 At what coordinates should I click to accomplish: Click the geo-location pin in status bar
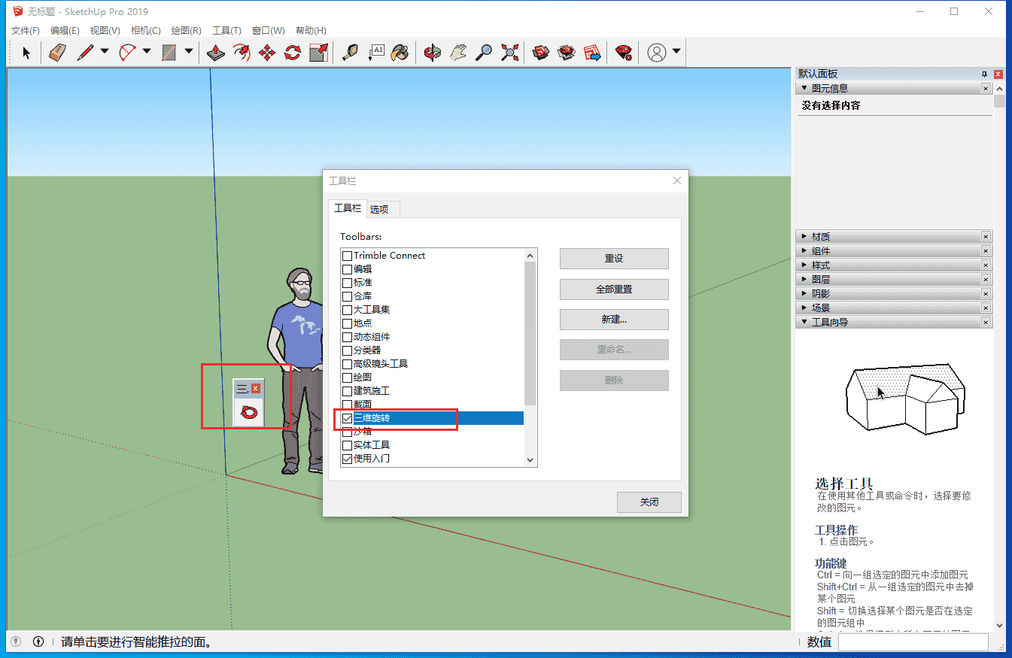pyautogui.click(x=16, y=641)
